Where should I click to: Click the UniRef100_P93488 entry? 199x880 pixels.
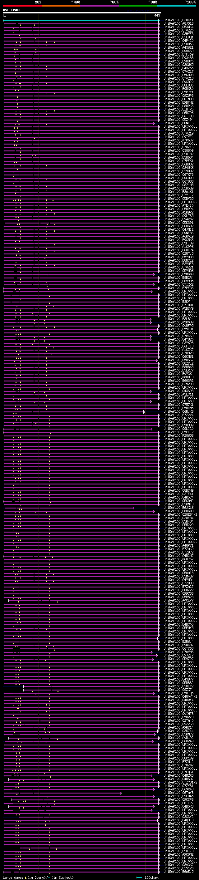[x=178, y=58]
